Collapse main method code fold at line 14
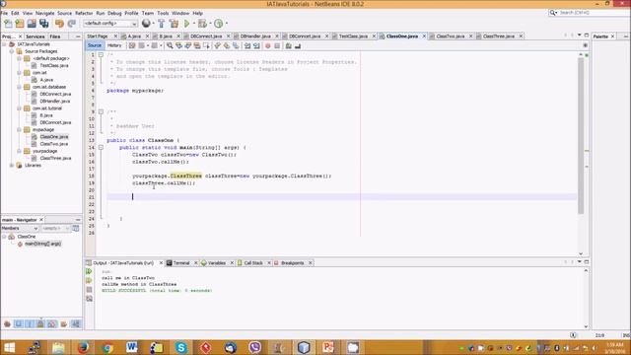This screenshot has width=631, height=355. pyautogui.click(x=101, y=147)
